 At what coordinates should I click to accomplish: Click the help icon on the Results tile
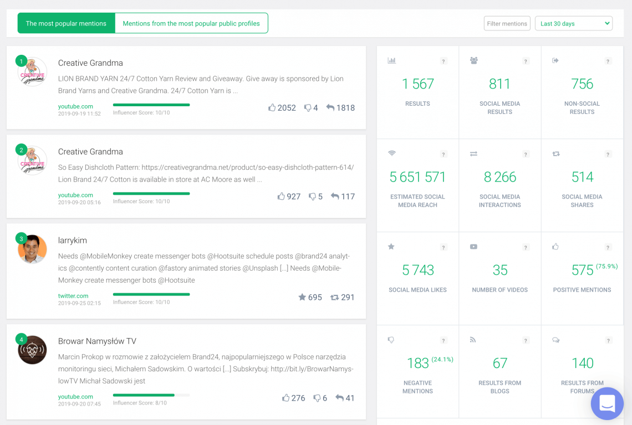pyautogui.click(x=444, y=61)
